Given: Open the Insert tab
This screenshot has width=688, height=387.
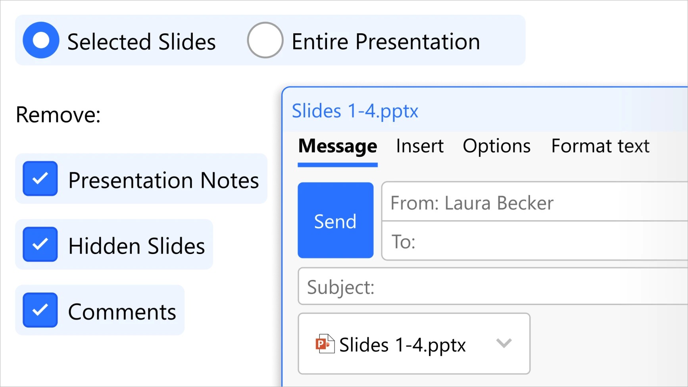Looking at the screenshot, I should 420,146.
